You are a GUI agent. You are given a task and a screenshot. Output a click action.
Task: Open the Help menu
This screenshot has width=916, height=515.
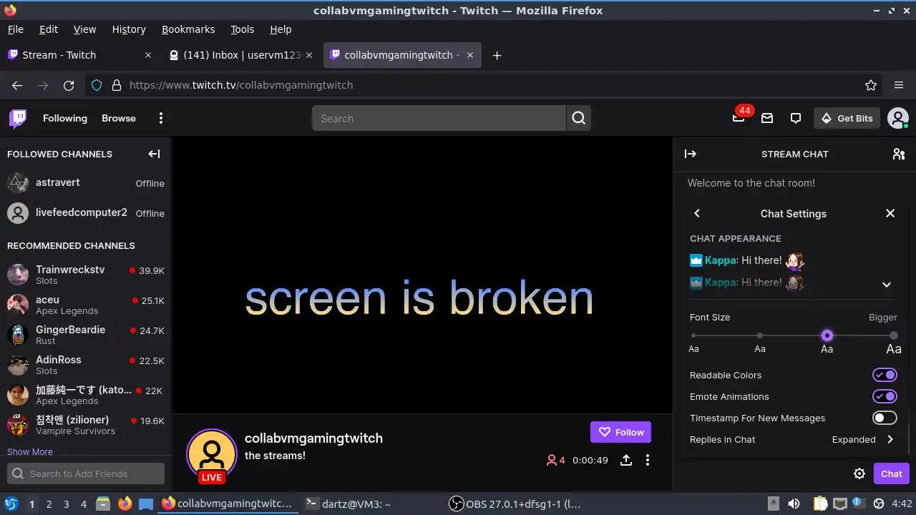[x=281, y=29]
